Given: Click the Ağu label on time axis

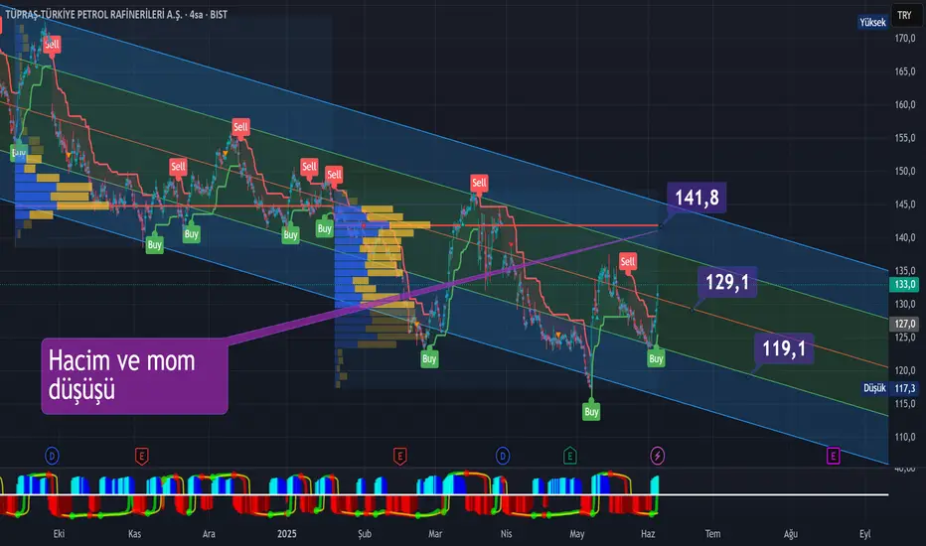Looking at the screenshot, I should 790,534.
